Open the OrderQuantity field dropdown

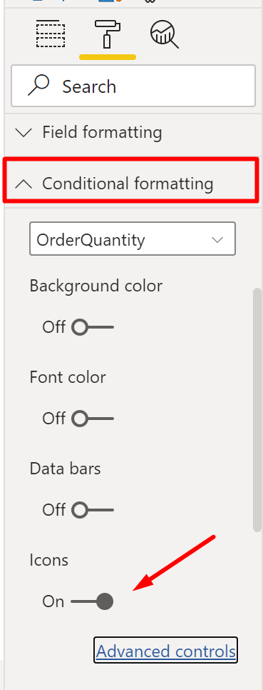(133, 239)
